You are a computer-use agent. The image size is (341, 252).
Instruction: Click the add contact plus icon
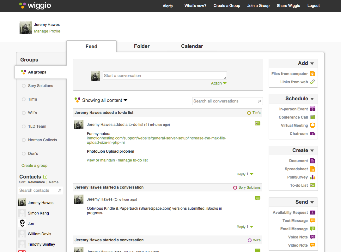tap(45, 177)
